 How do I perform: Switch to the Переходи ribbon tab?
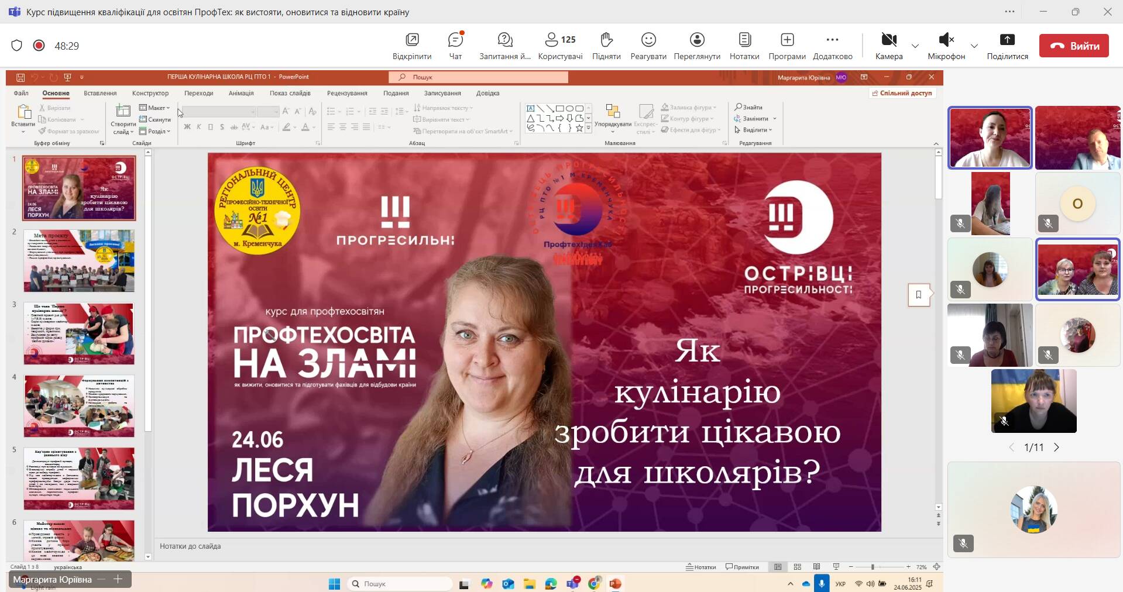click(x=198, y=93)
